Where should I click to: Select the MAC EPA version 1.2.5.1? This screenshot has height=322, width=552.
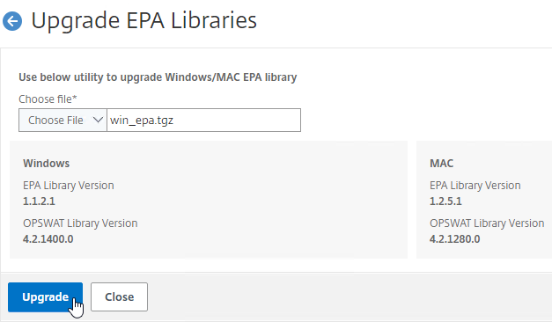point(445,201)
